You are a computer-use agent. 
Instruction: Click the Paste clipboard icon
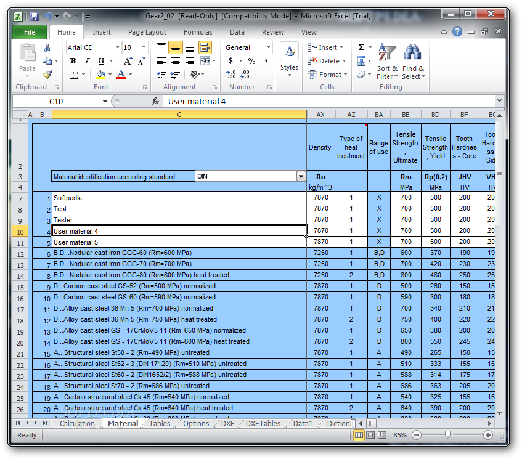(x=27, y=53)
